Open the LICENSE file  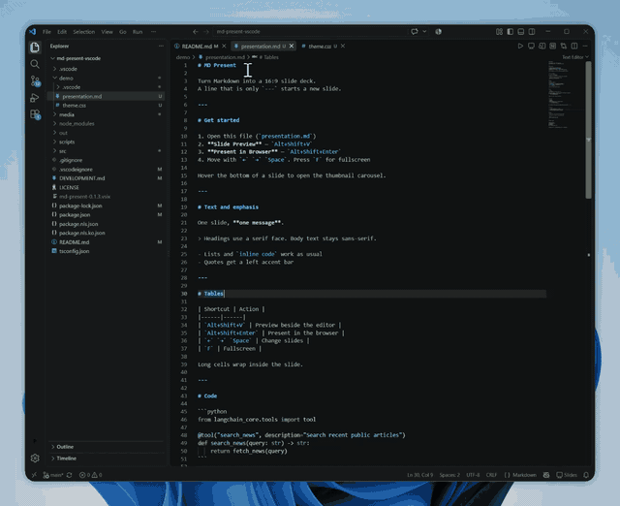click(x=106, y=187)
